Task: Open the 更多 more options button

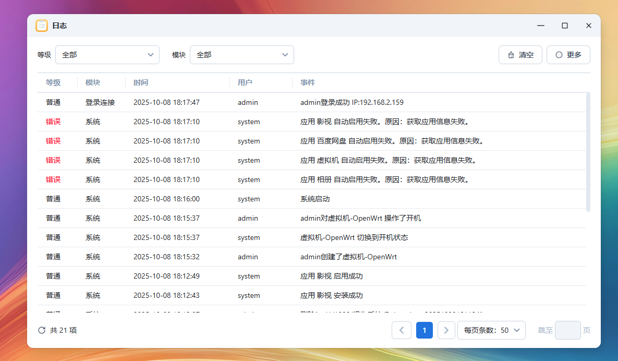Action: click(568, 55)
